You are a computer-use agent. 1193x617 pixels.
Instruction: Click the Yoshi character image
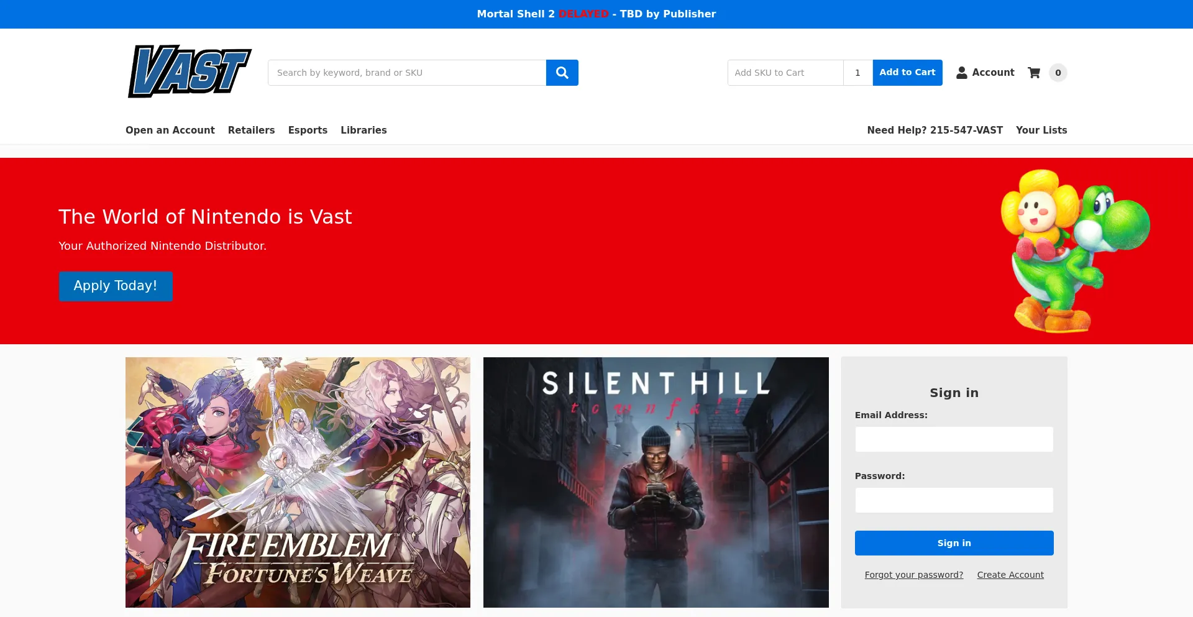pos(1075,250)
